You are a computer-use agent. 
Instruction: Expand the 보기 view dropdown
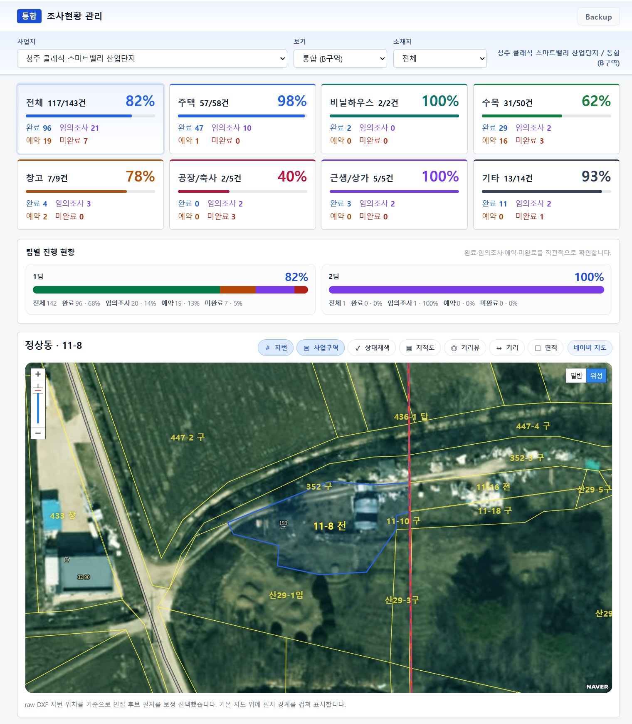pyautogui.click(x=340, y=59)
